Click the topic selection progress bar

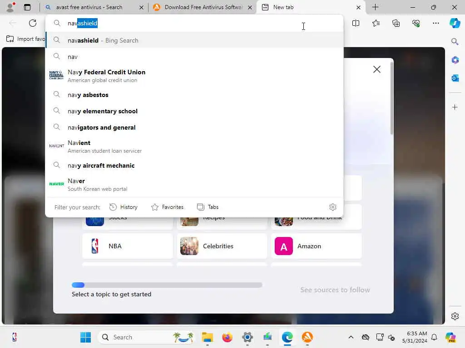click(x=167, y=285)
